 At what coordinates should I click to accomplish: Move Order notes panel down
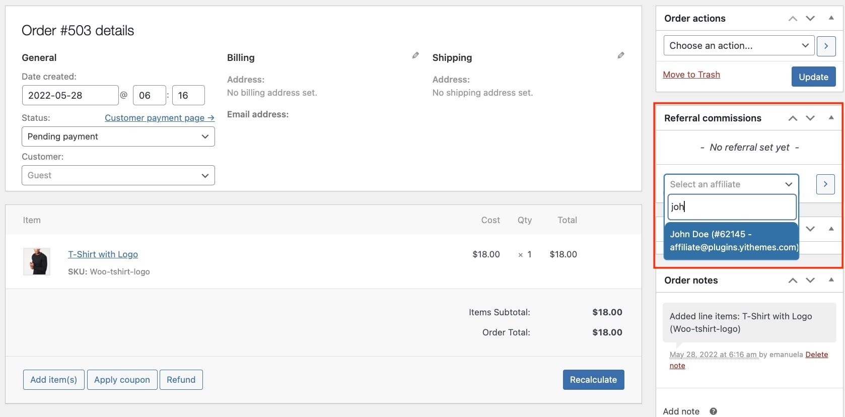[810, 281]
